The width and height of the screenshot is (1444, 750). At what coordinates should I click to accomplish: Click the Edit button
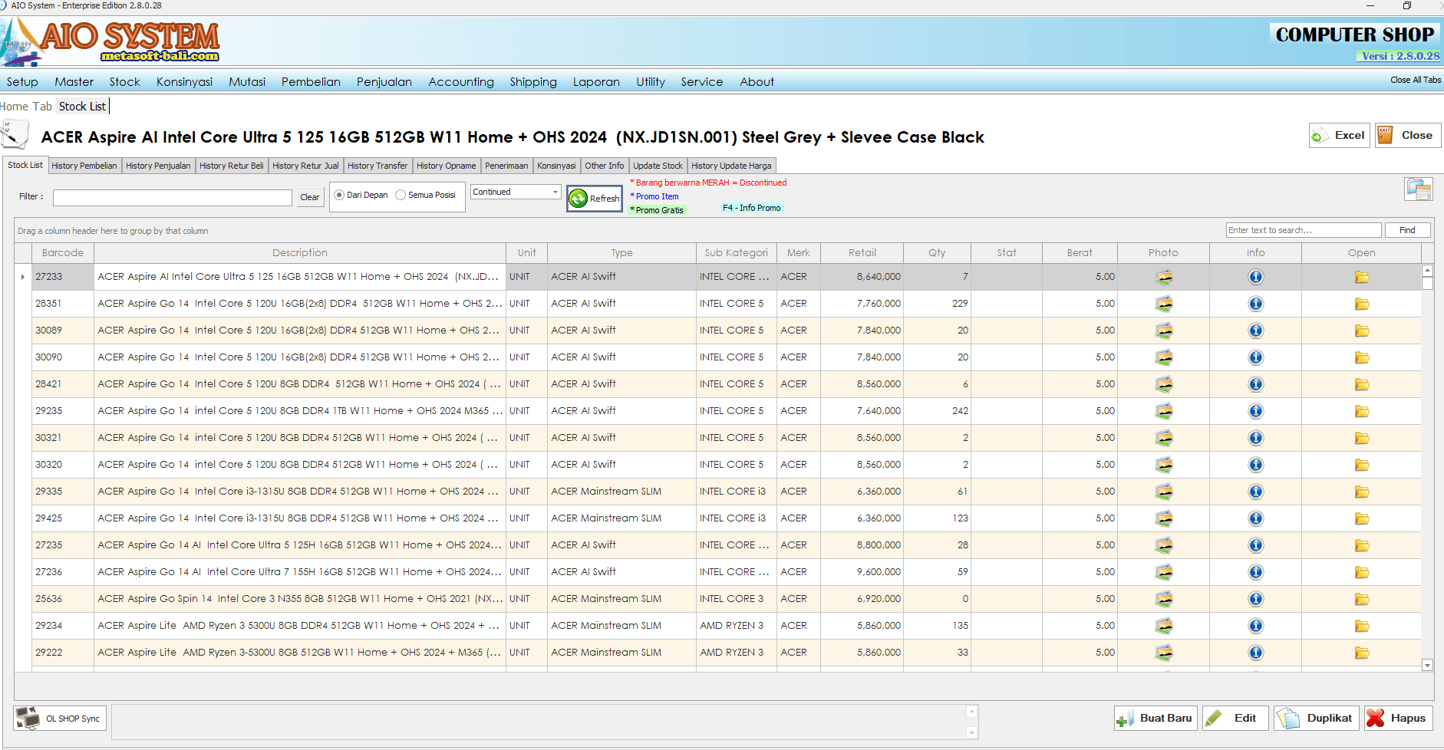coord(1235,719)
